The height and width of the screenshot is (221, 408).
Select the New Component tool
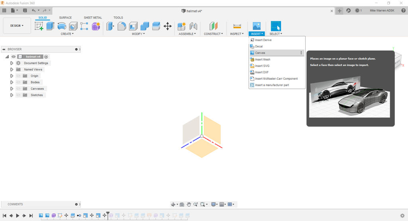[182, 26]
